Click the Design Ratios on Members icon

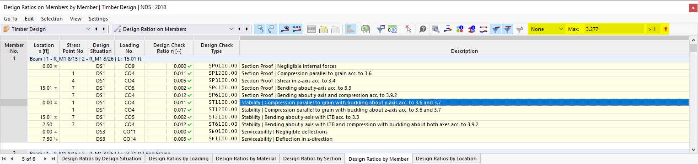[x=117, y=29]
